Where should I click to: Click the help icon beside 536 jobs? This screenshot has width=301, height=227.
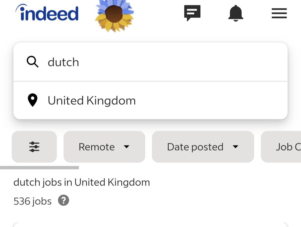63,201
